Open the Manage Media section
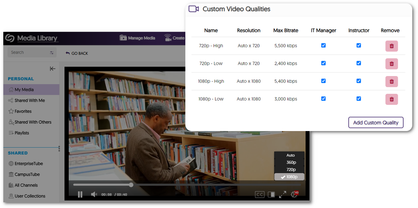Image resolution: width=418 pixels, height=208 pixels. [x=137, y=38]
